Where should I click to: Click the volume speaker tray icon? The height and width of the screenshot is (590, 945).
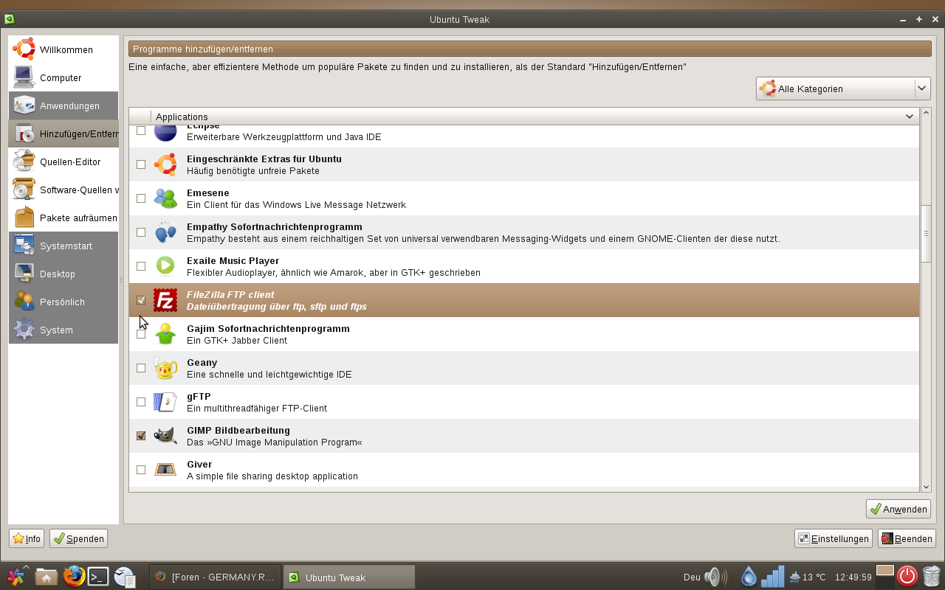715,577
